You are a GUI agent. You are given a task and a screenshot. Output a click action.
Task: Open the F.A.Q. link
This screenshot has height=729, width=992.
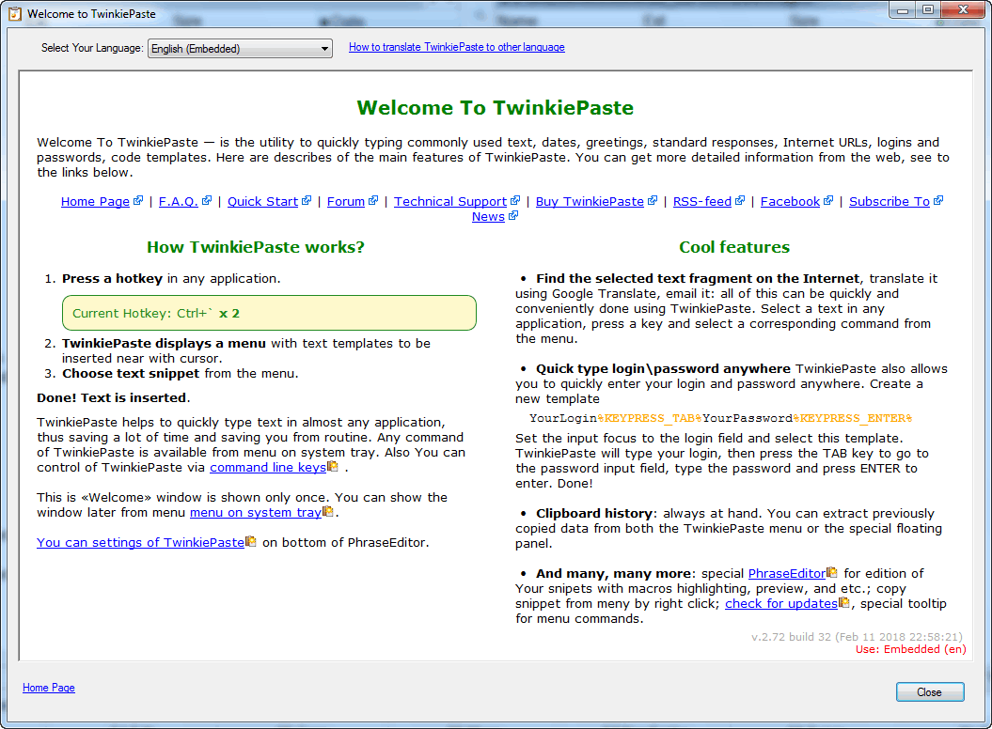[x=179, y=201]
